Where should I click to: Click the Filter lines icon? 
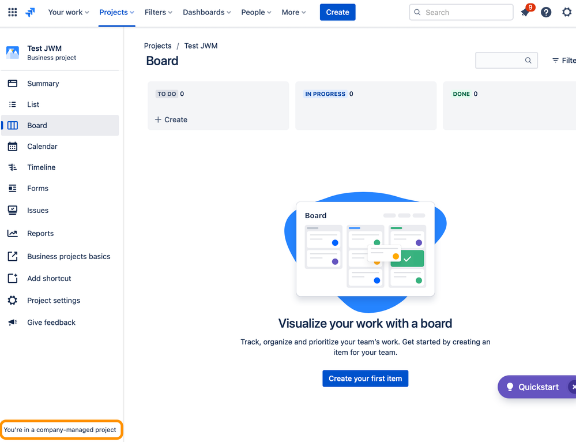(x=555, y=61)
